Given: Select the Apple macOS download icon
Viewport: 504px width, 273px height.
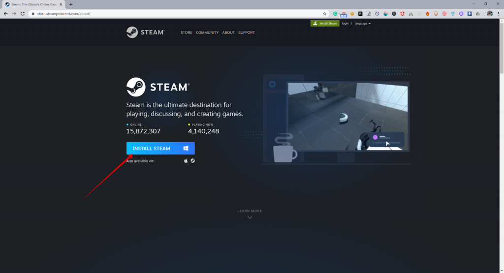Looking at the screenshot, I should click(x=186, y=161).
